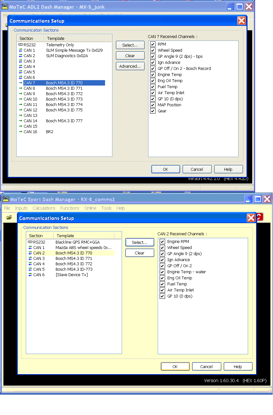Select the Mazda ABS wheel speeds row

click(83, 248)
